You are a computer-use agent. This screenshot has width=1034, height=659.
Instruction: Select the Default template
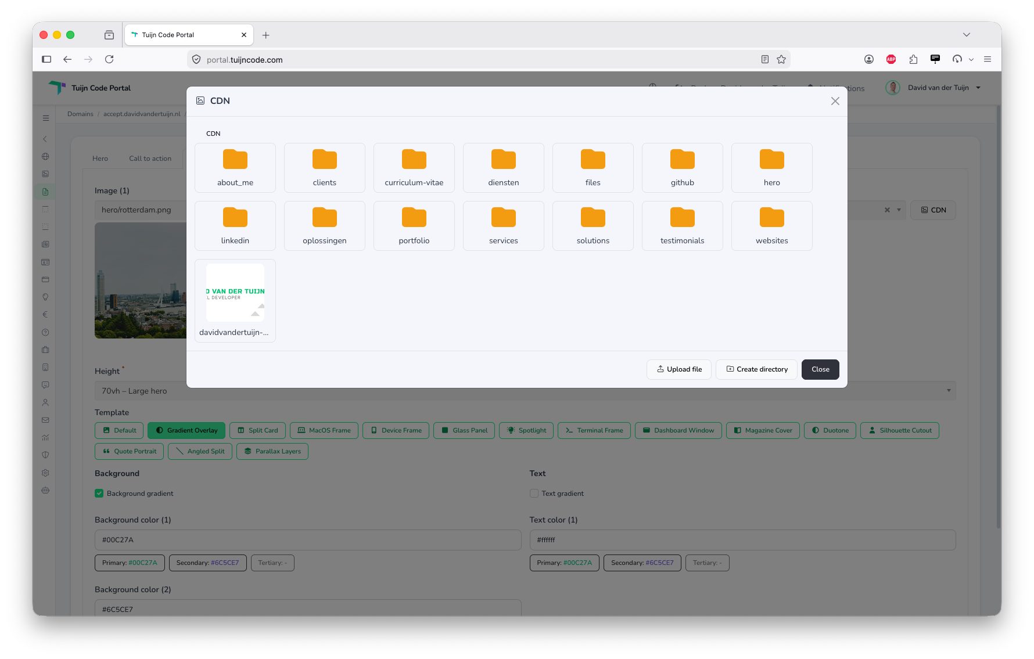click(119, 430)
